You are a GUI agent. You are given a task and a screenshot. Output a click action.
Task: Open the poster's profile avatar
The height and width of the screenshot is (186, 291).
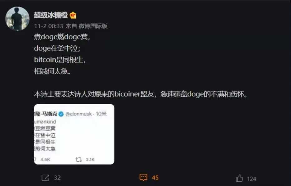click(17, 19)
